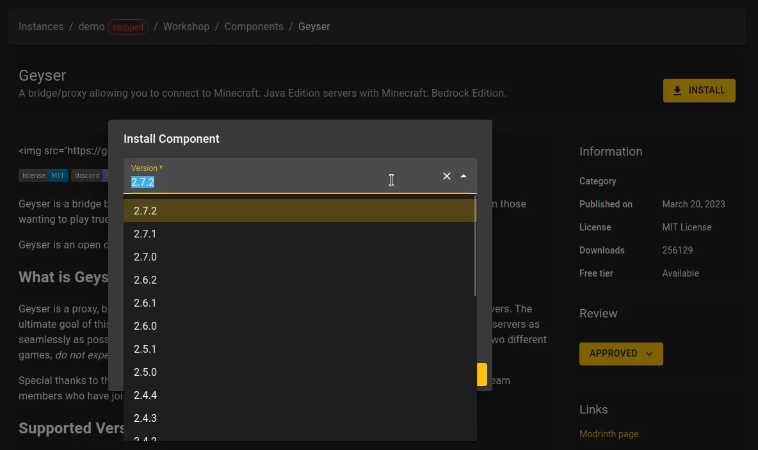
Task: Choose version 2.4.3
Action: tap(299, 418)
